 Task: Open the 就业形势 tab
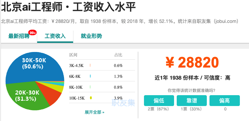click(91, 36)
